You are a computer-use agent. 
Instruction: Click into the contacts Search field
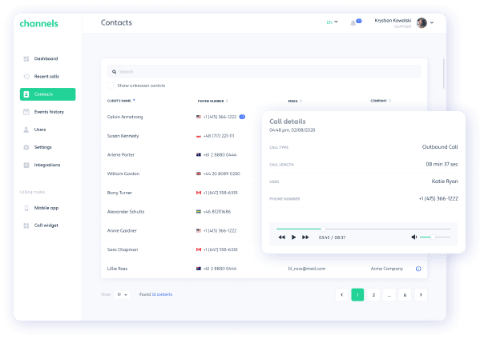coord(264,71)
